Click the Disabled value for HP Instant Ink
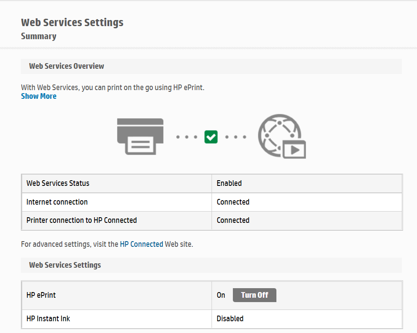Image resolution: width=417 pixels, height=333 pixels. (229, 319)
